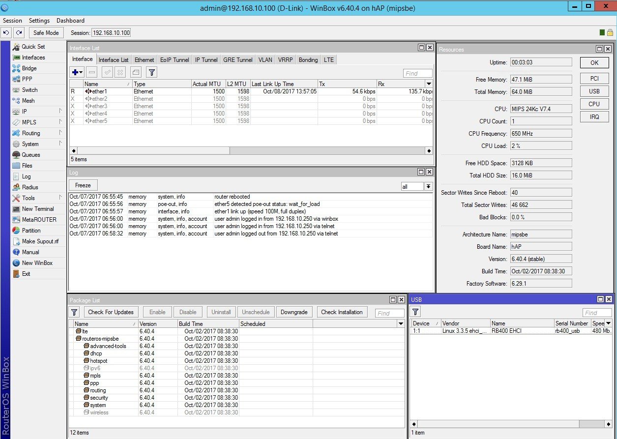Click the Redo arrow icon in toolbar

click(x=19, y=33)
